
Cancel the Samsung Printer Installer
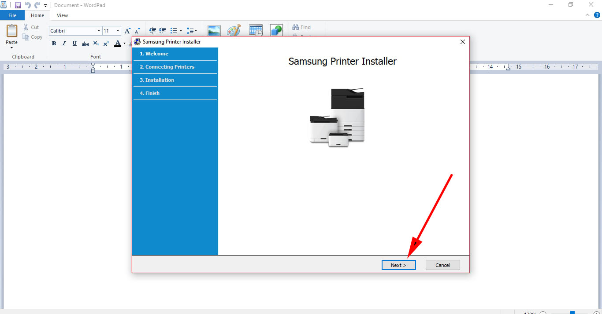442,265
